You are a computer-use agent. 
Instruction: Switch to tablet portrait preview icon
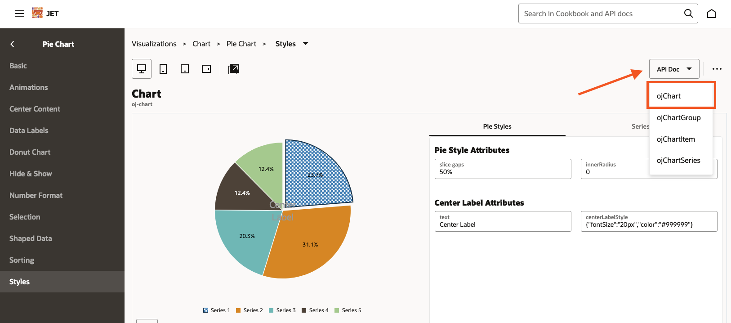click(x=185, y=69)
